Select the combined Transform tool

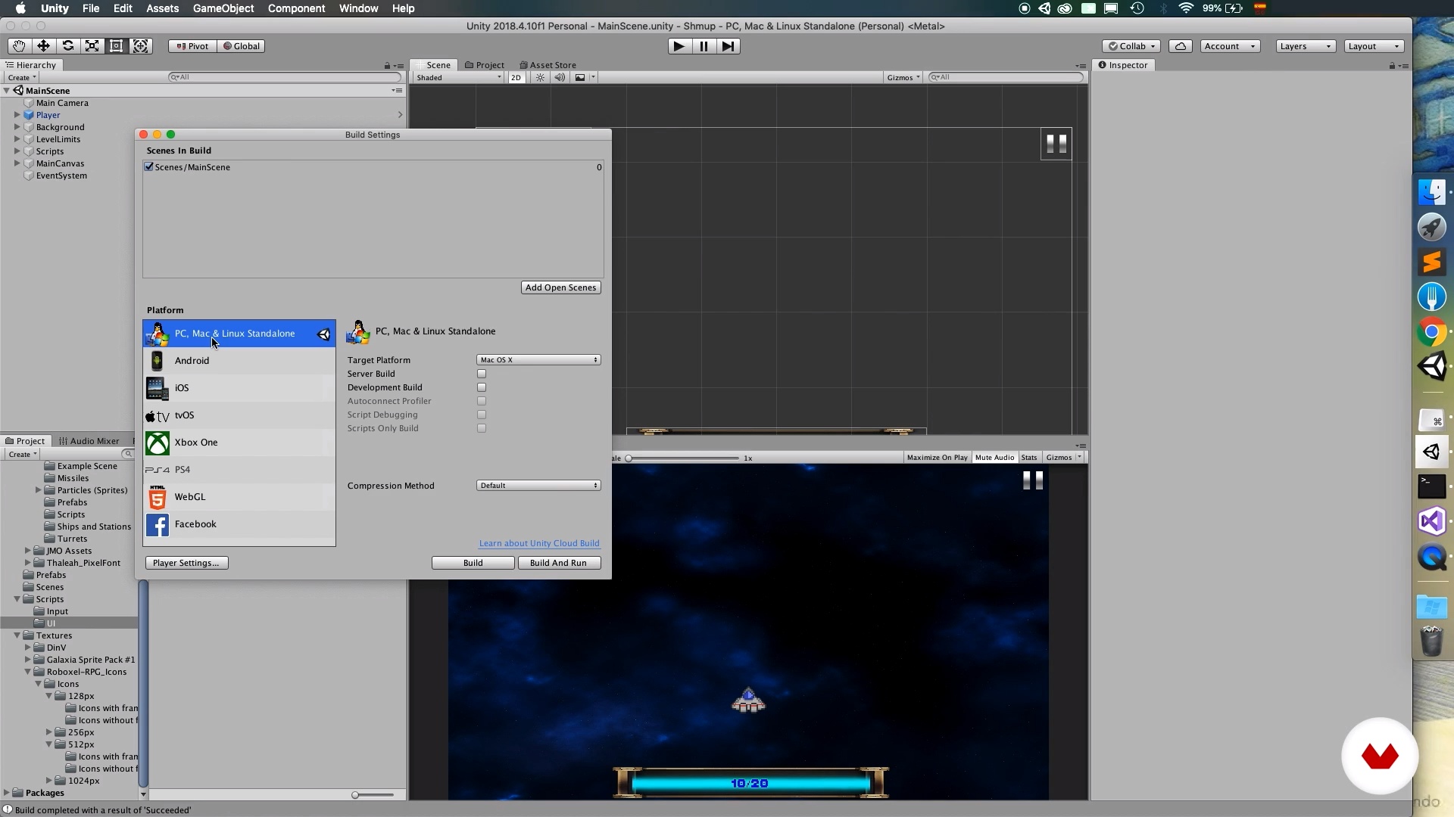pos(140,46)
